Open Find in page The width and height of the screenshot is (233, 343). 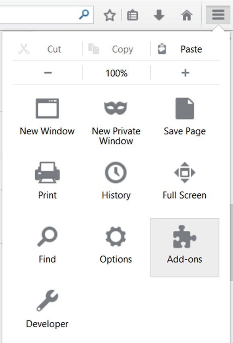(x=47, y=245)
